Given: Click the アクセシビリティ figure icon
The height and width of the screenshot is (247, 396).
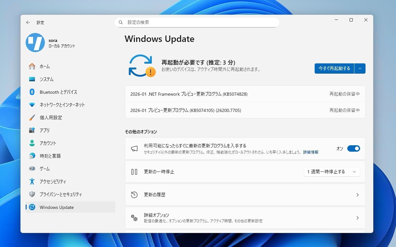Looking at the screenshot, I should point(32,181).
